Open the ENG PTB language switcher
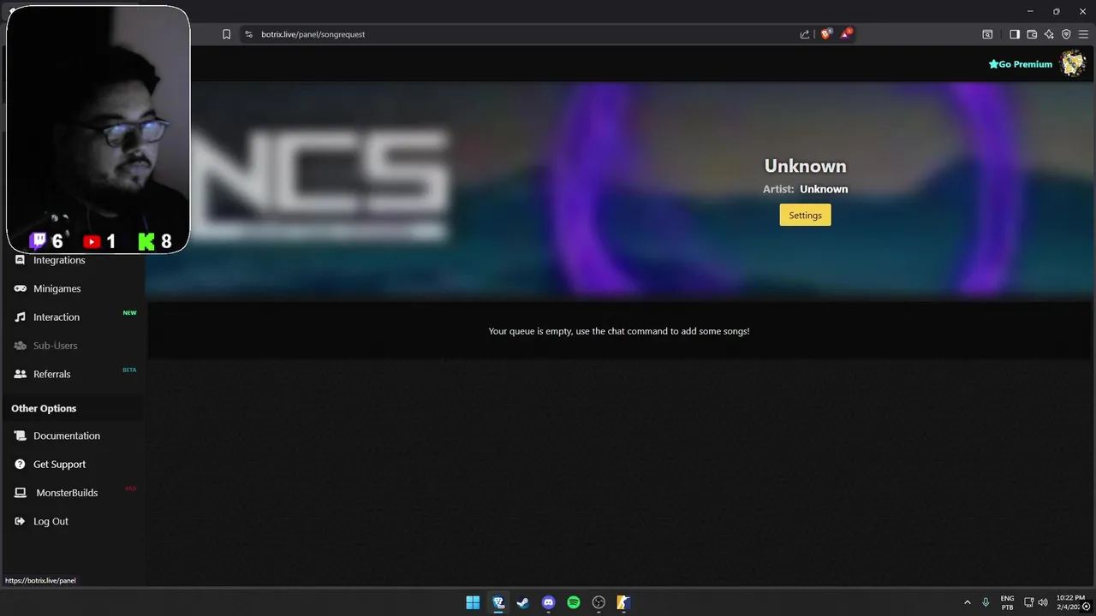 1008,602
